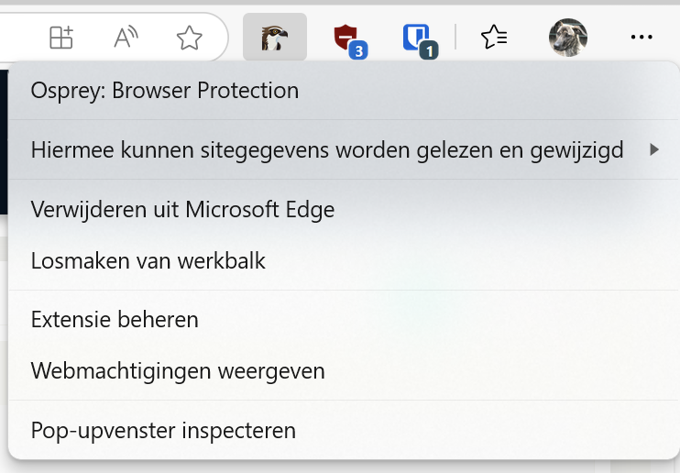
Task: Click the app install squares-plus icon
Action: pyautogui.click(x=61, y=38)
